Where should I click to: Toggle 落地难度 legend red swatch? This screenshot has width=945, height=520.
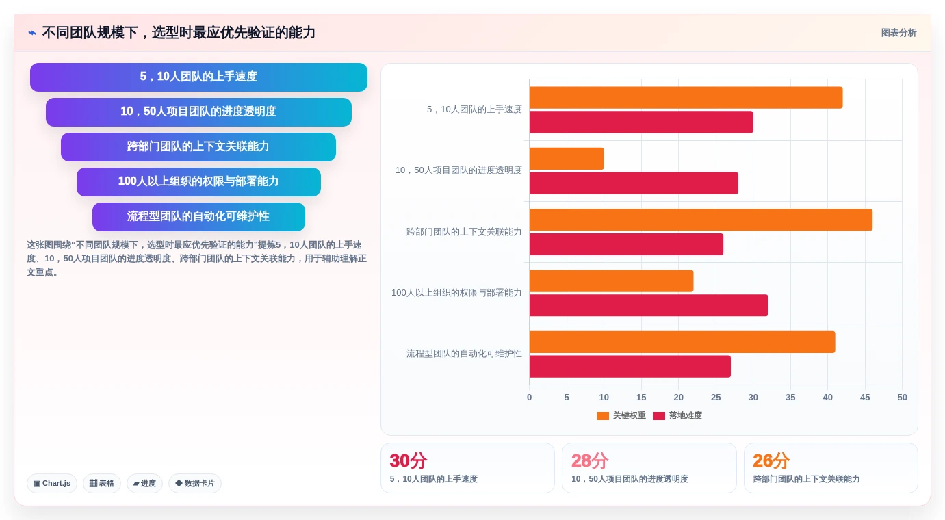pos(659,416)
